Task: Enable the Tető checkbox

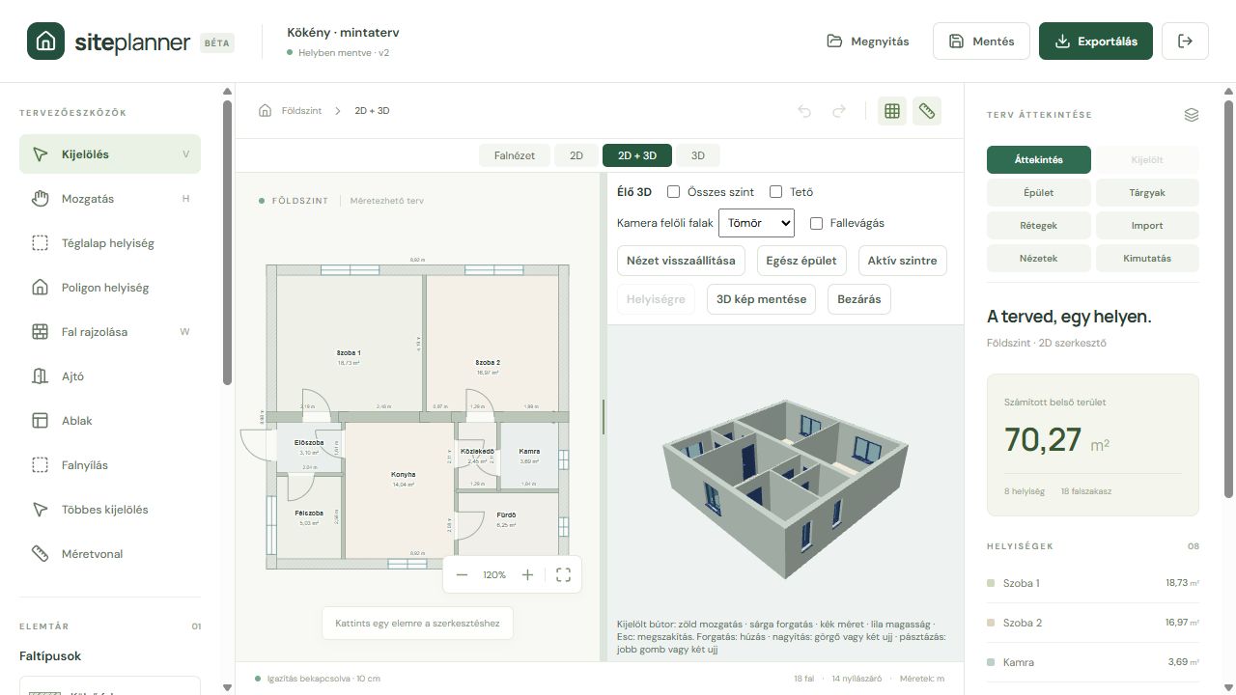Action: pos(775,192)
